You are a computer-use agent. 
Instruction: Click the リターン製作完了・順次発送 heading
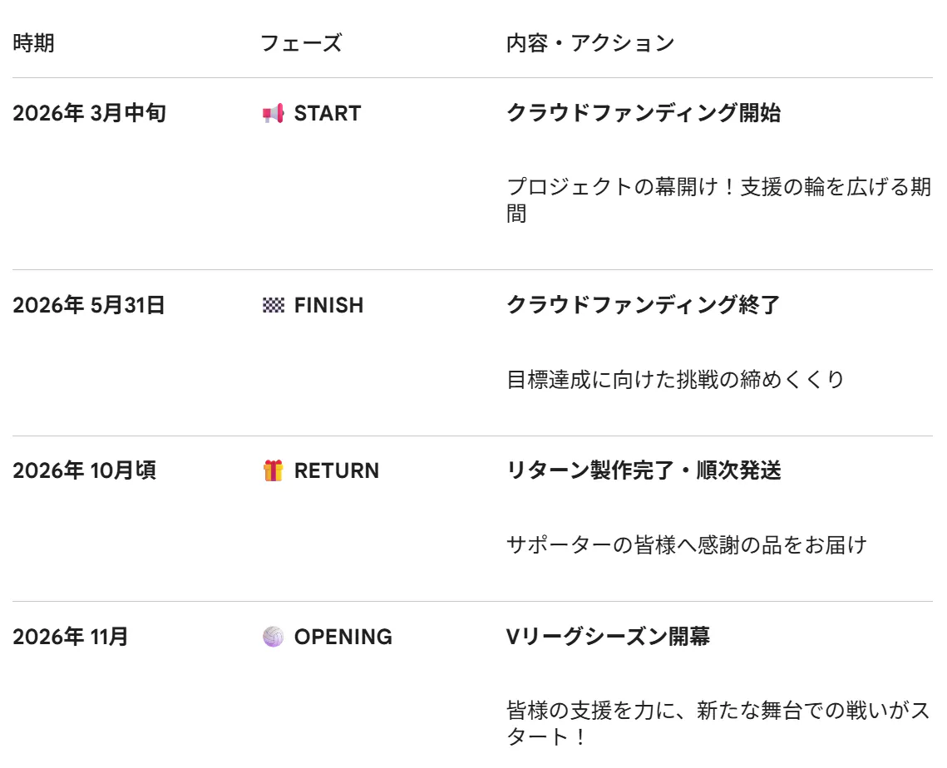(644, 471)
